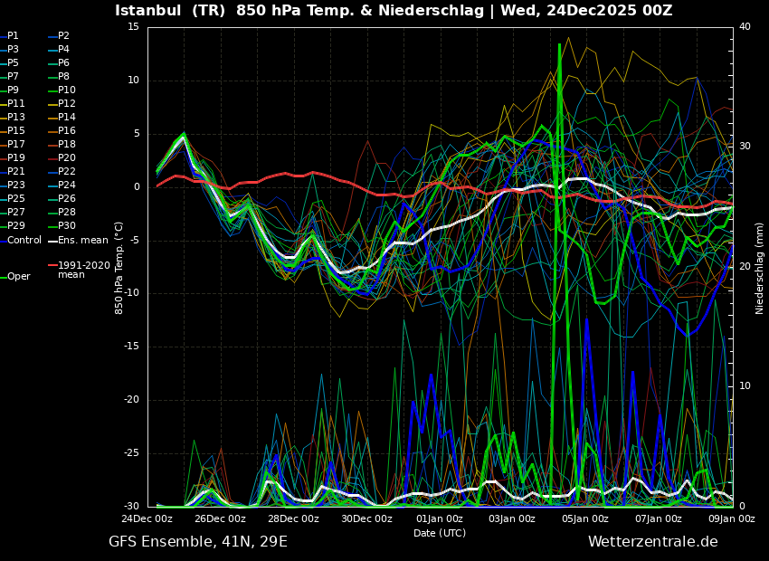The height and width of the screenshot is (561, 769).
Task: Click the 26Dec 00z date tick label
Action: coord(221,518)
